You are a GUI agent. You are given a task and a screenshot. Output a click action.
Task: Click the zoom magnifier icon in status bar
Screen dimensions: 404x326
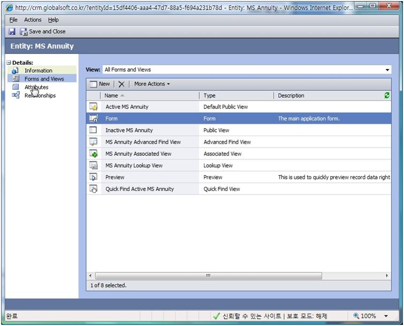[356, 315]
